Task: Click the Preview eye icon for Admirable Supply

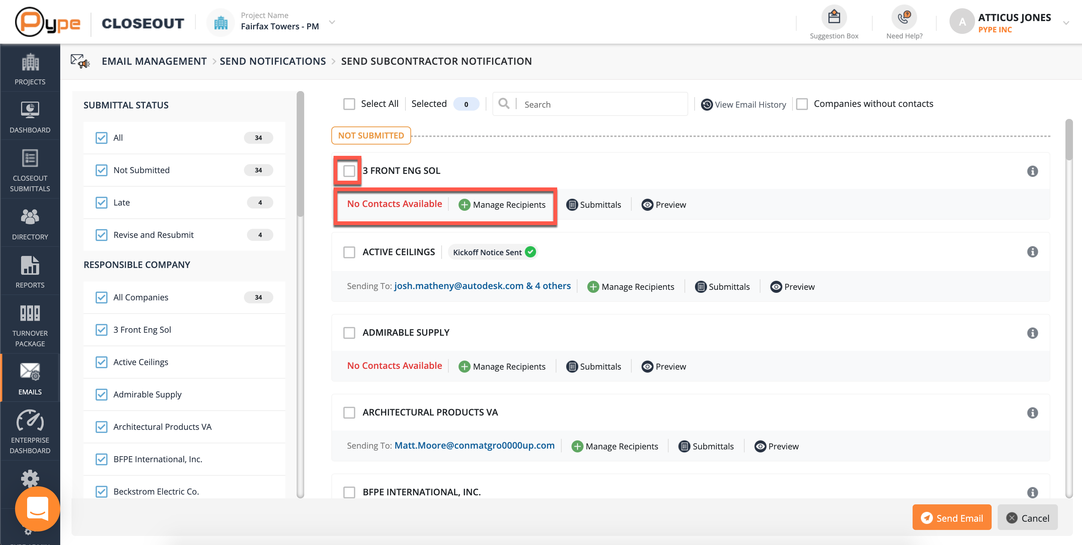Action: click(x=647, y=367)
